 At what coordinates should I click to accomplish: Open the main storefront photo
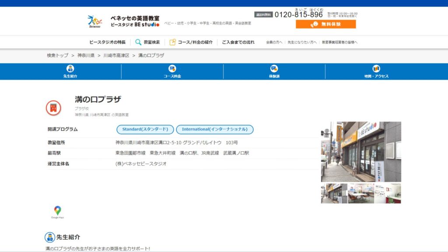[361, 152]
